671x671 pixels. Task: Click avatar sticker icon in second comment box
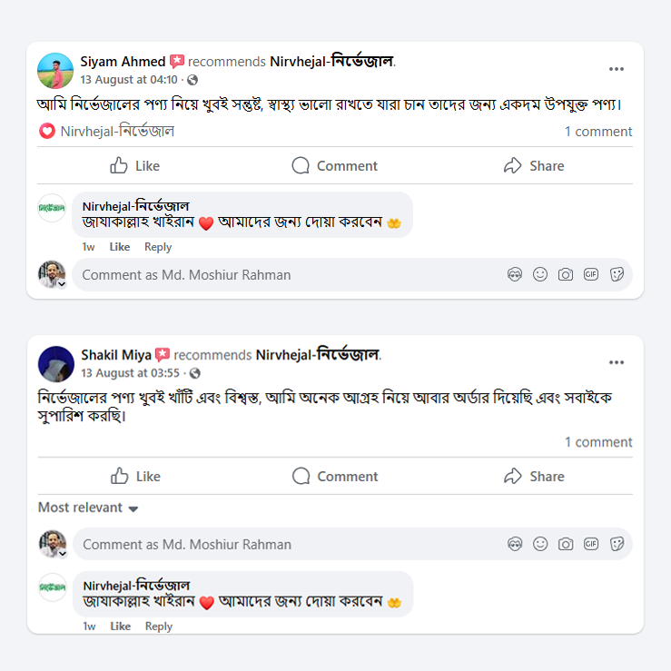pos(515,544)
